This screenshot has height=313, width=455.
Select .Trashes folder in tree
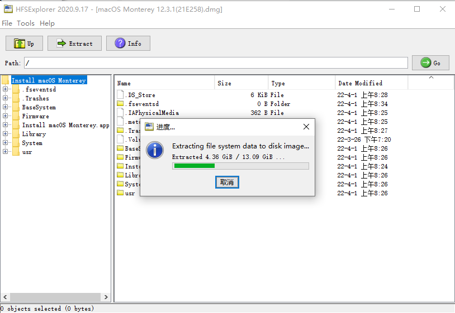point(35,98)
